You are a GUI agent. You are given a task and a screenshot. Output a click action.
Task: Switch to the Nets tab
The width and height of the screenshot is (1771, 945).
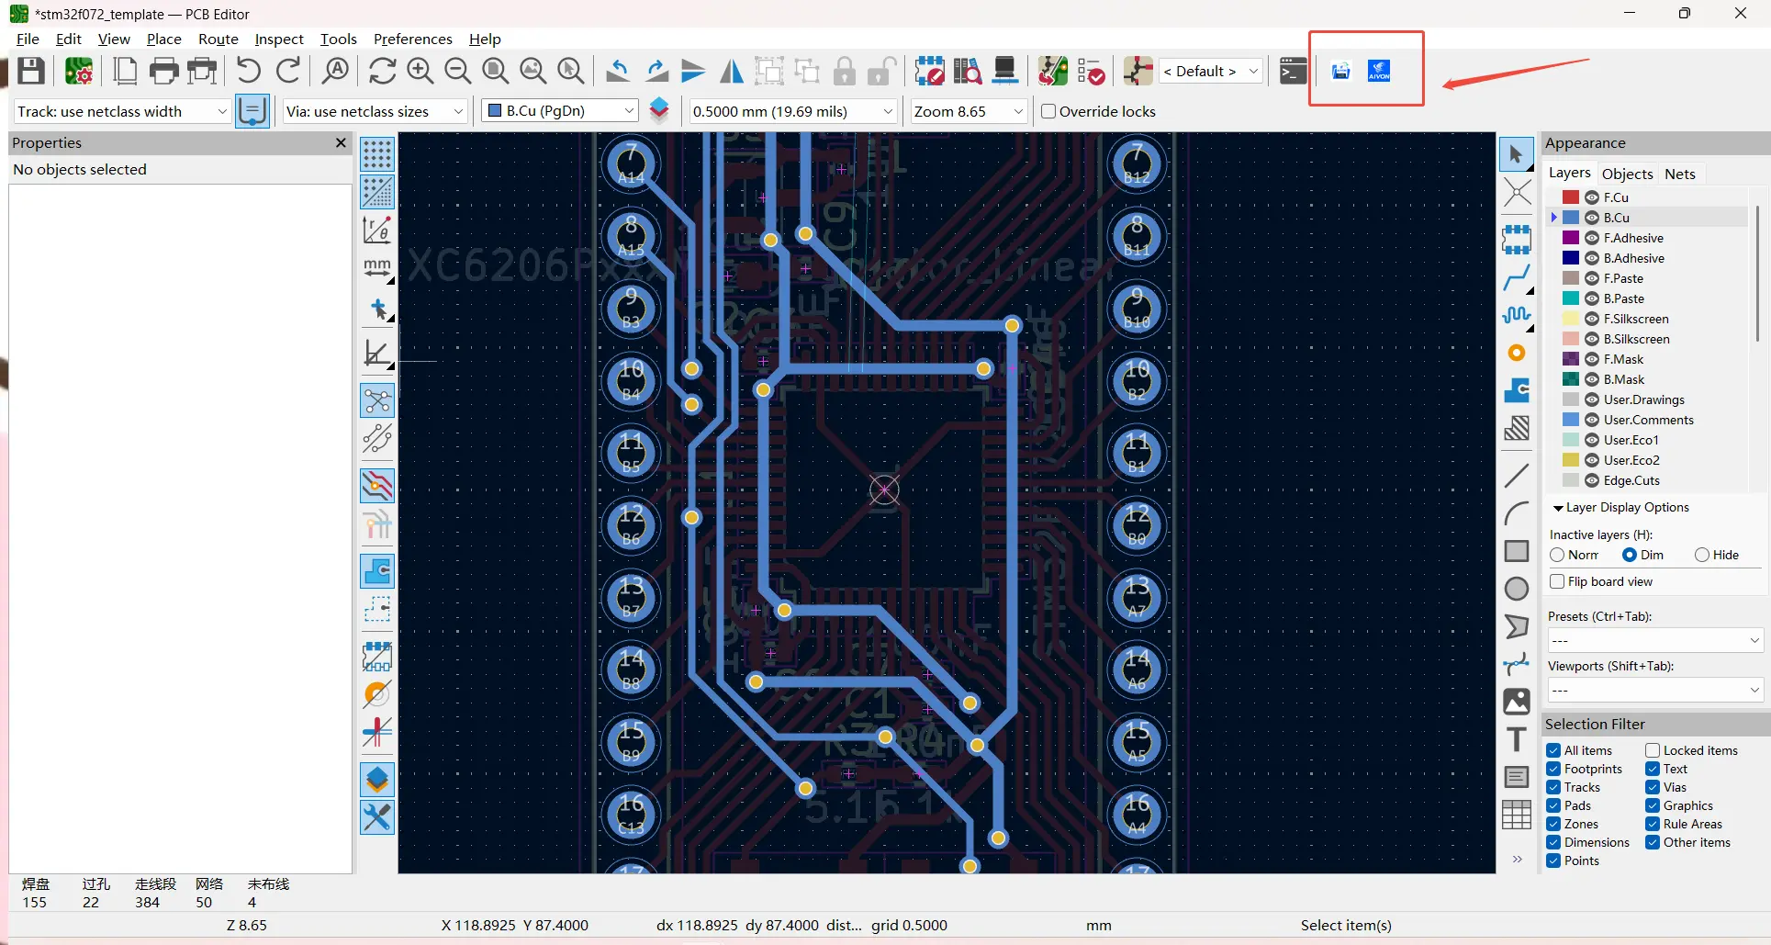pyautogui.click(x=1680, y=174)
